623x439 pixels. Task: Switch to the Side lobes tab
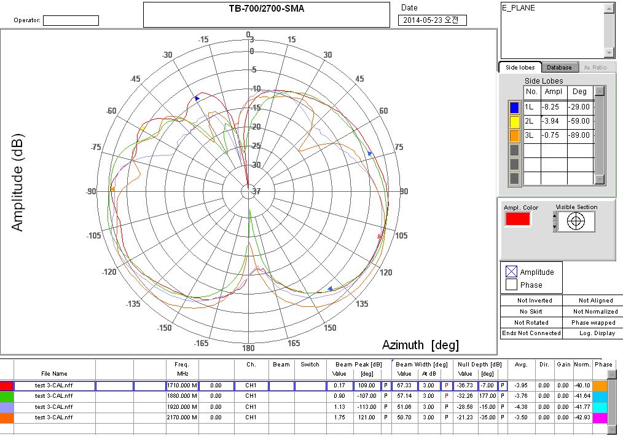coord(520,67)
